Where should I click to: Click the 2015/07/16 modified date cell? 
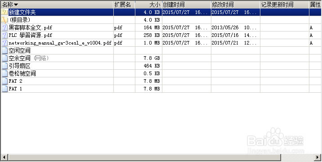[234, 35]
